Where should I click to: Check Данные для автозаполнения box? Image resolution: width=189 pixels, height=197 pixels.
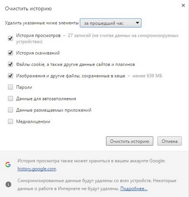pyautogui.click(x=10, y=99)
